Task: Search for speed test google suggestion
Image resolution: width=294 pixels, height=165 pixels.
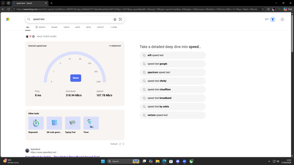Action: [173, 64]
